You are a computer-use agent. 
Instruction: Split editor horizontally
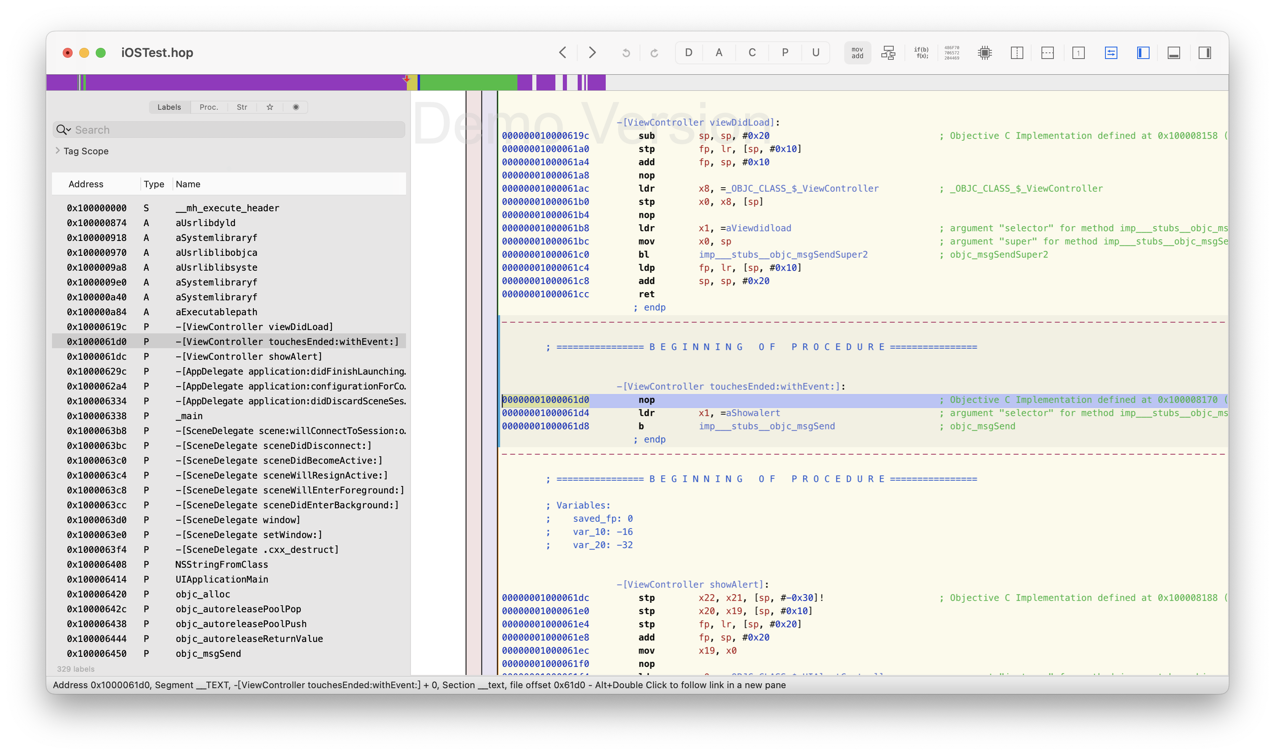click(1048, 53)
